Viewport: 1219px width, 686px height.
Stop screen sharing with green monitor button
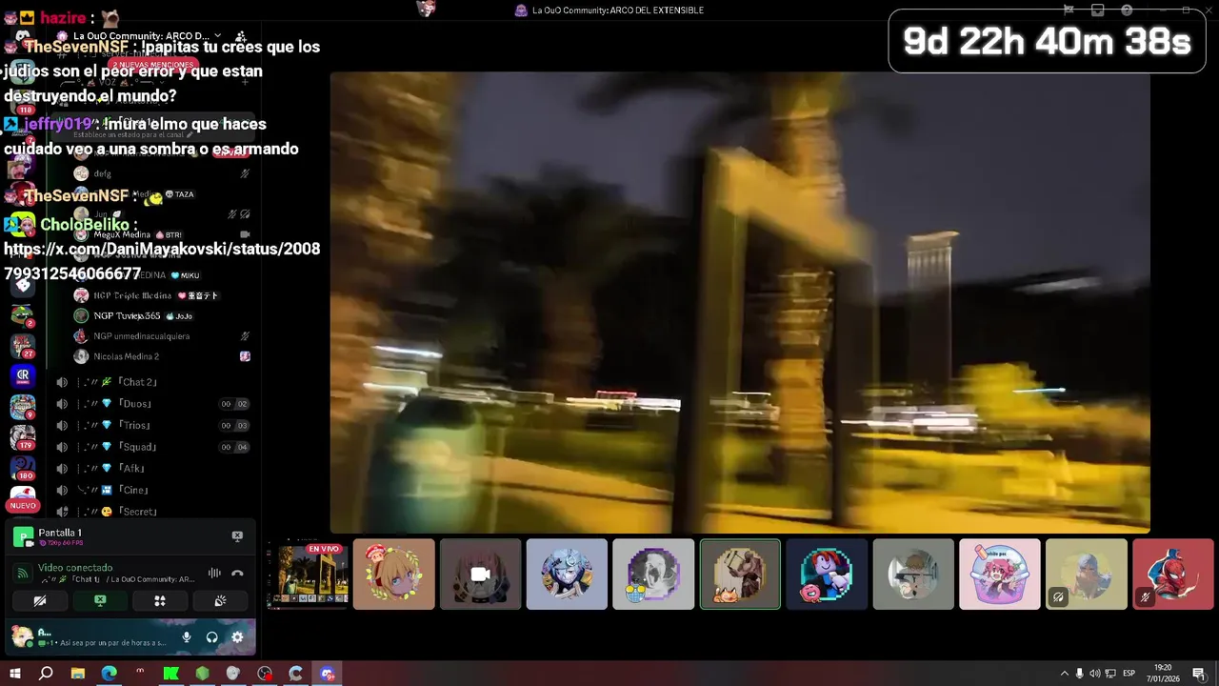click(100, 601)
